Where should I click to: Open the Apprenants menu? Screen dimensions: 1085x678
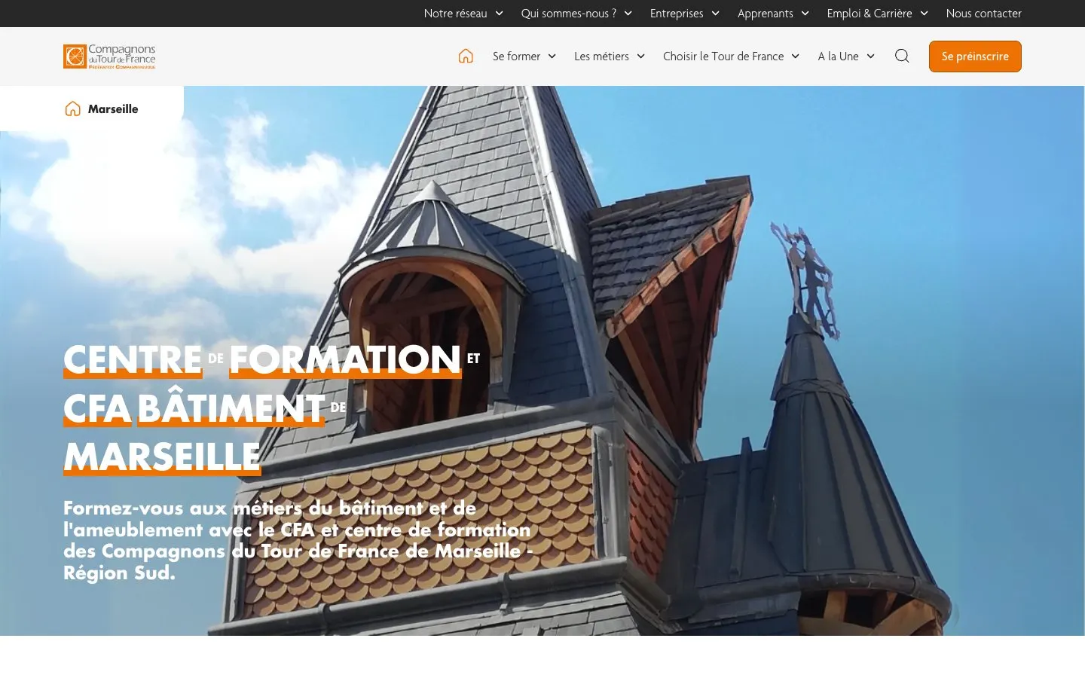tap(765, 14)
